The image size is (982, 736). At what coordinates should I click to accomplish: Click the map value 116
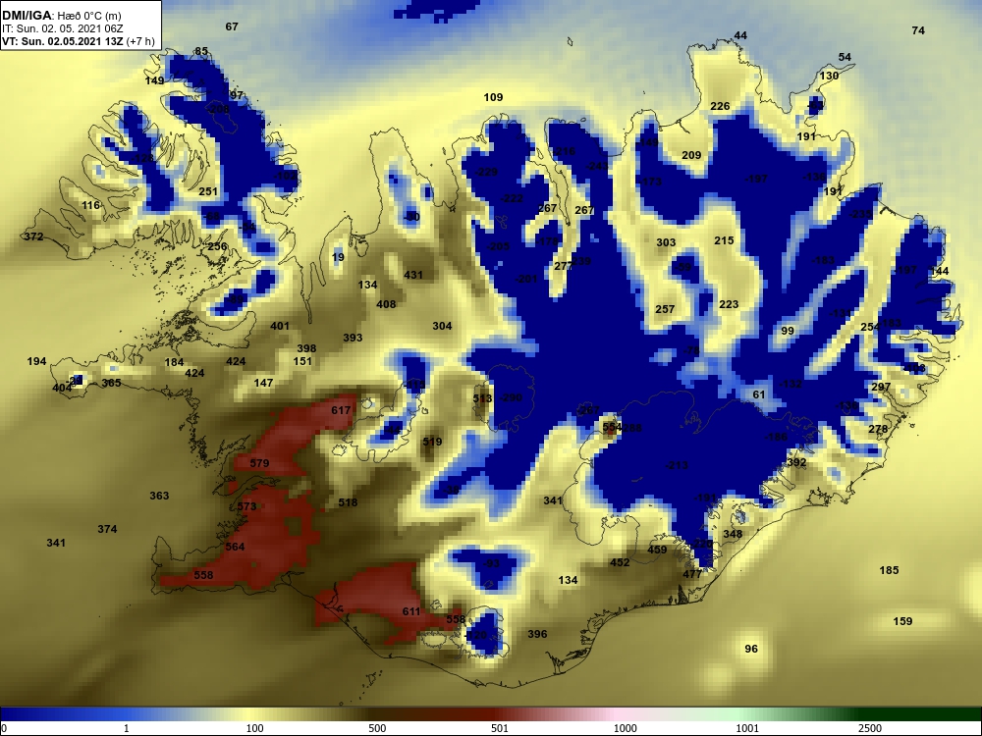click(90, 205)
